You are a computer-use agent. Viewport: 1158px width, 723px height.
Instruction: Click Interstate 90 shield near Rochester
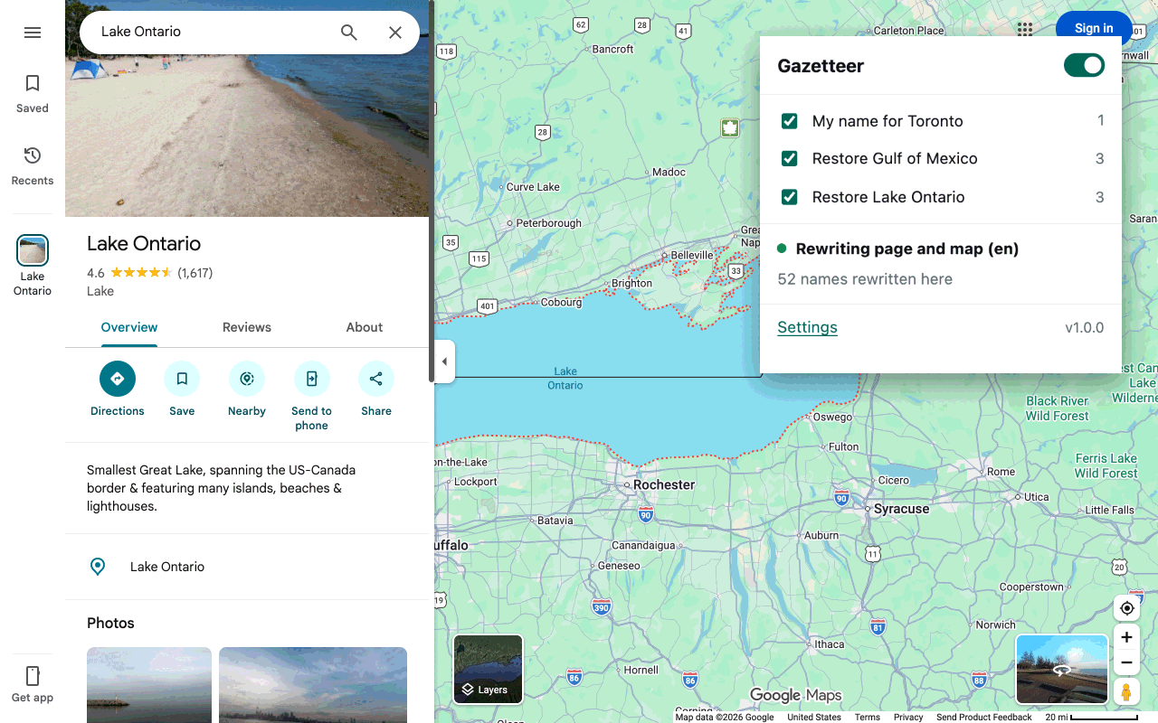pos(645,515)
